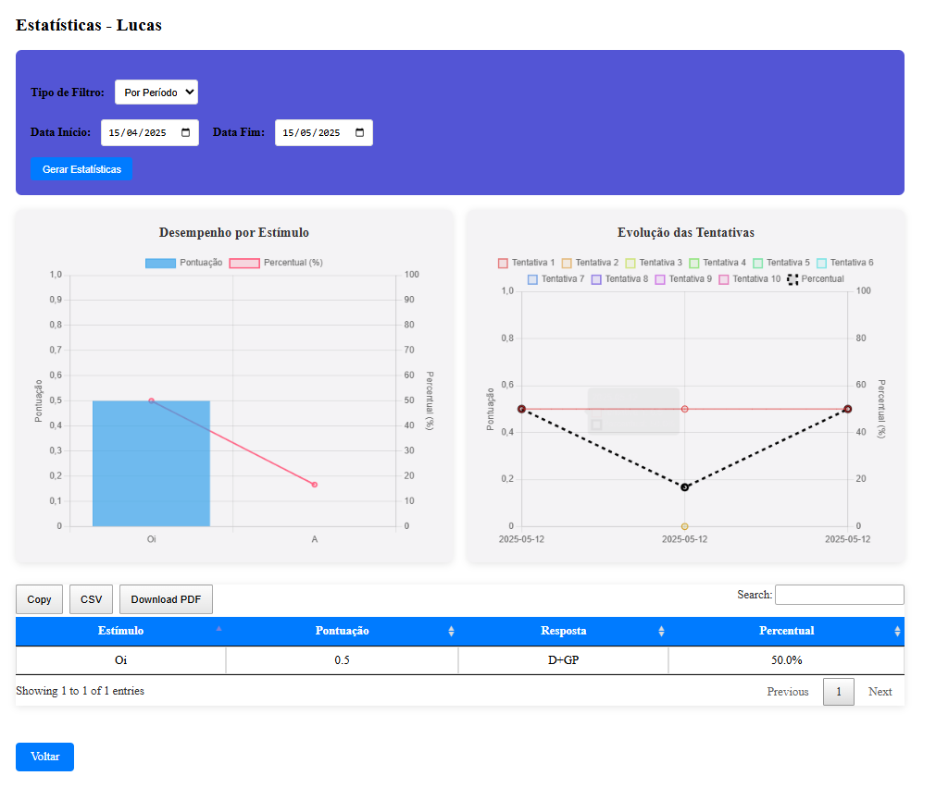This screenshot has width=936, height=788.
Task: Expand the Tipo de Filtro dropdown
Action: pos(156,92)
